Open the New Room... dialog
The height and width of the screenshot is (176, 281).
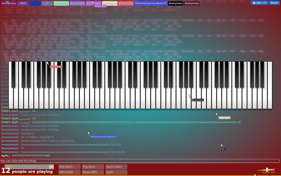tap(69, 166)
